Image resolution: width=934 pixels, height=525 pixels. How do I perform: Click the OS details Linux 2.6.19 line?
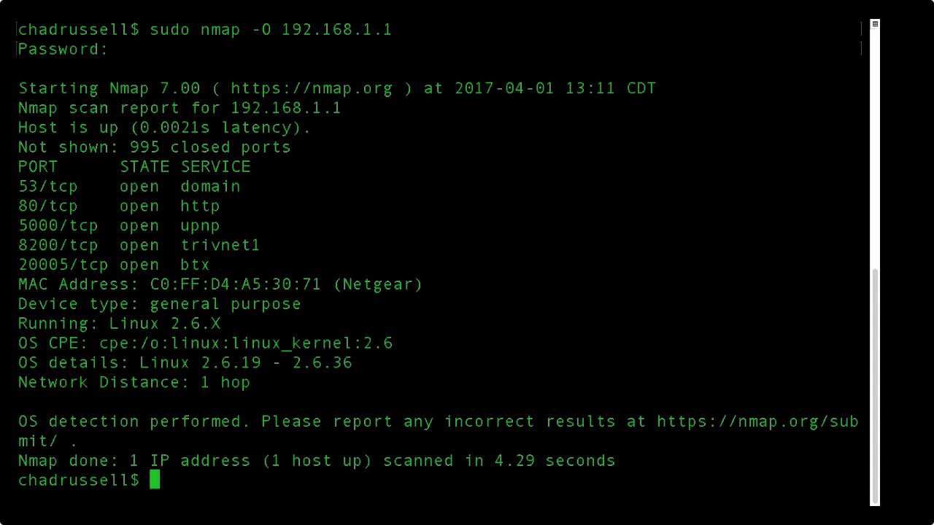pyautogui.click(x=185, y=363)
